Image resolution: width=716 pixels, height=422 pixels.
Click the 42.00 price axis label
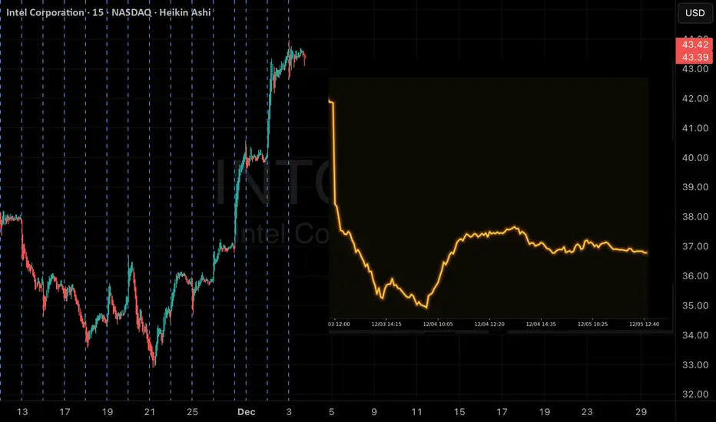(695, 98)
